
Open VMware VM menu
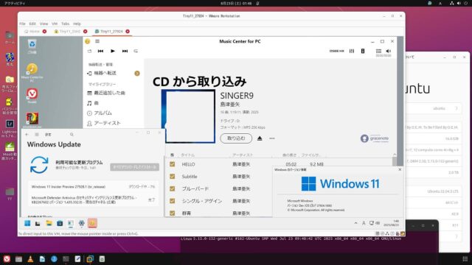point(55,24)
